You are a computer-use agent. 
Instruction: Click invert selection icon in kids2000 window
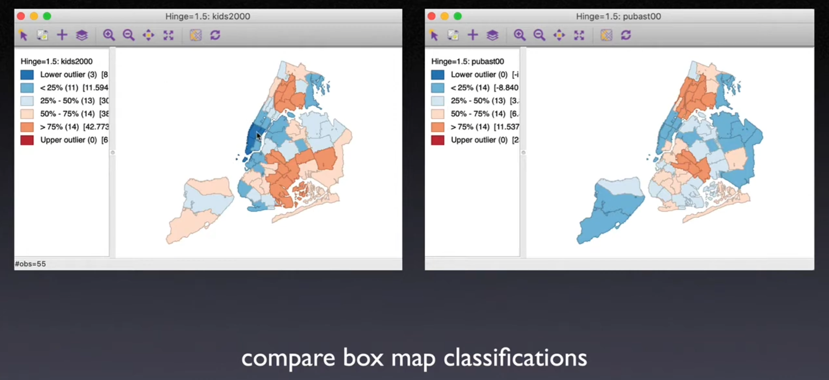pos(42,35)
